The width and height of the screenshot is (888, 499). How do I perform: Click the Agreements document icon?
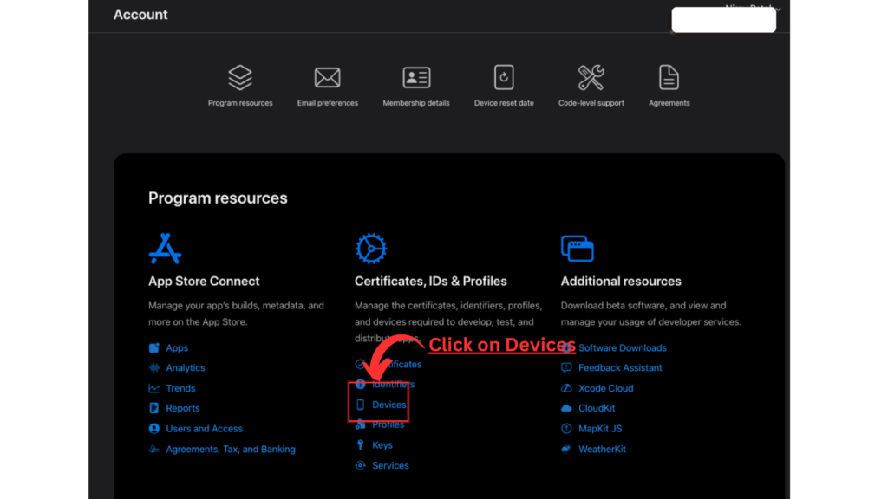[x=669, y=78]
